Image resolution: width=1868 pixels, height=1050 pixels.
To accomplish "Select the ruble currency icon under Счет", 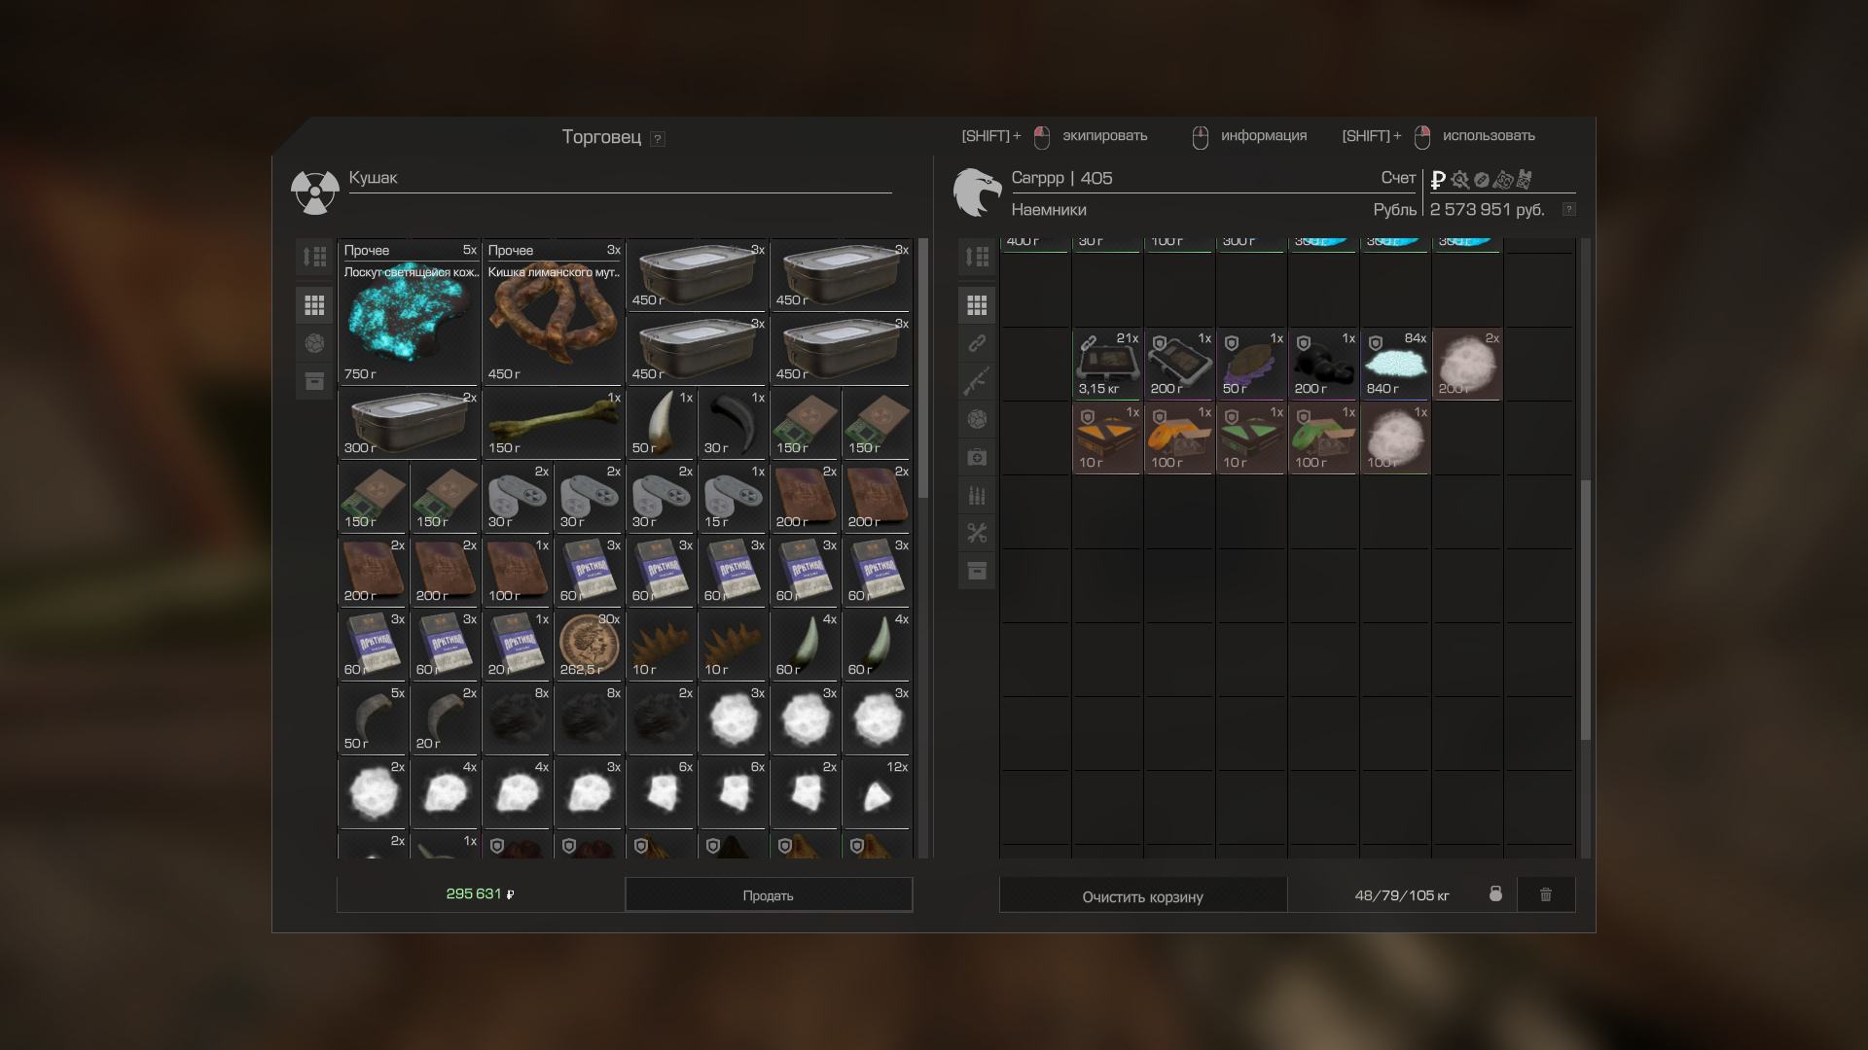I will point(1438,180).
